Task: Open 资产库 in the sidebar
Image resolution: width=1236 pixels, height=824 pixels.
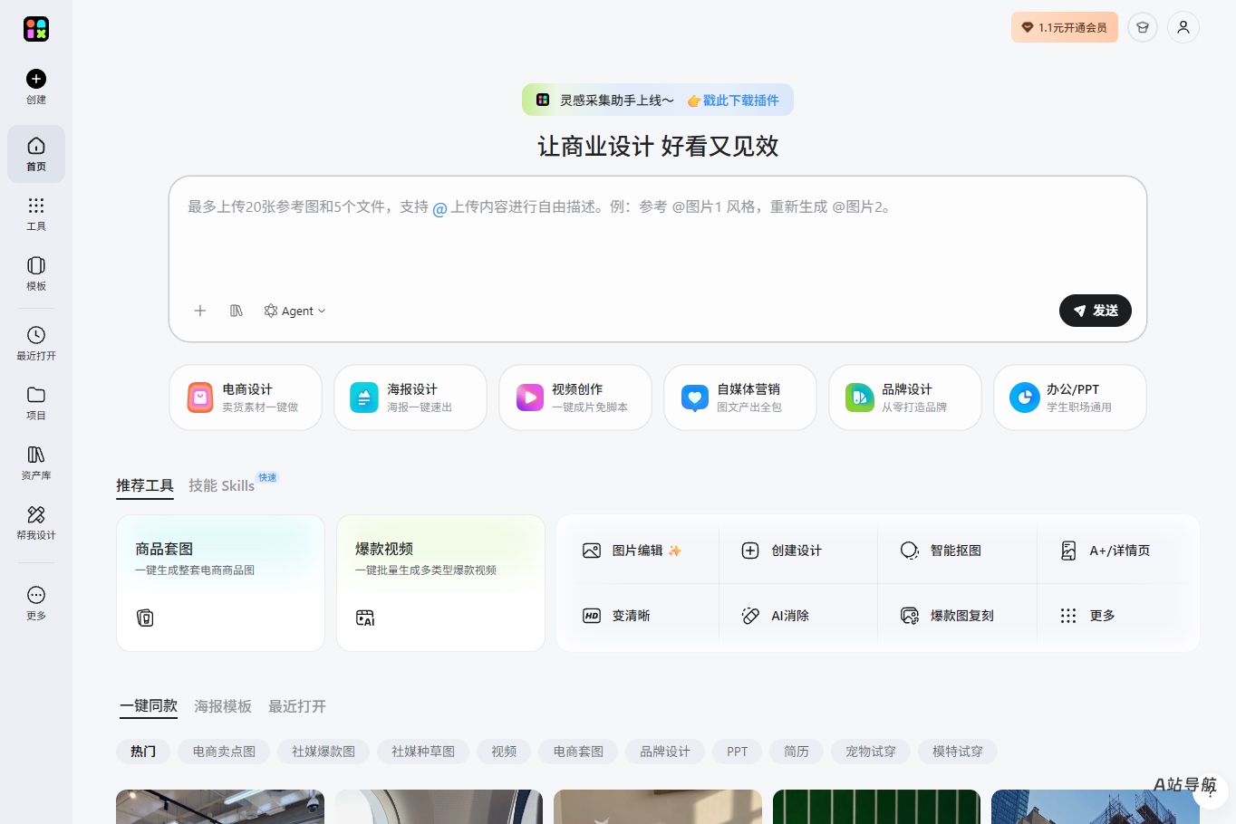Action: coord(36,463)
